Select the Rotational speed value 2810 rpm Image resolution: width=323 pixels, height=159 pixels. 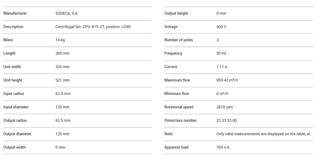point(224,107)
